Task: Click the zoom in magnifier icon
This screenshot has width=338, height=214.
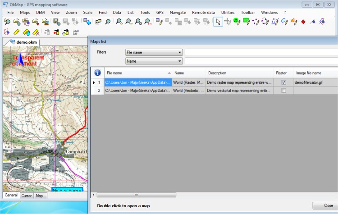Action: (119, 21)
